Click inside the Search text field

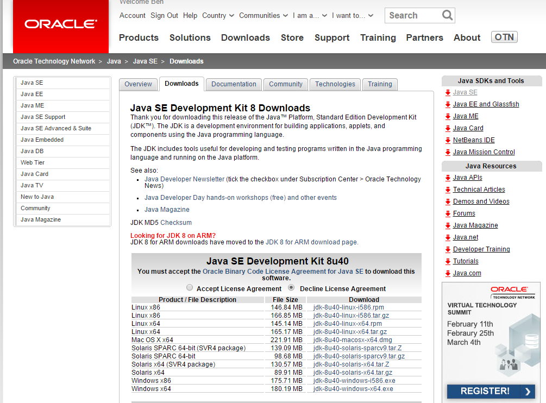[412, 15]
